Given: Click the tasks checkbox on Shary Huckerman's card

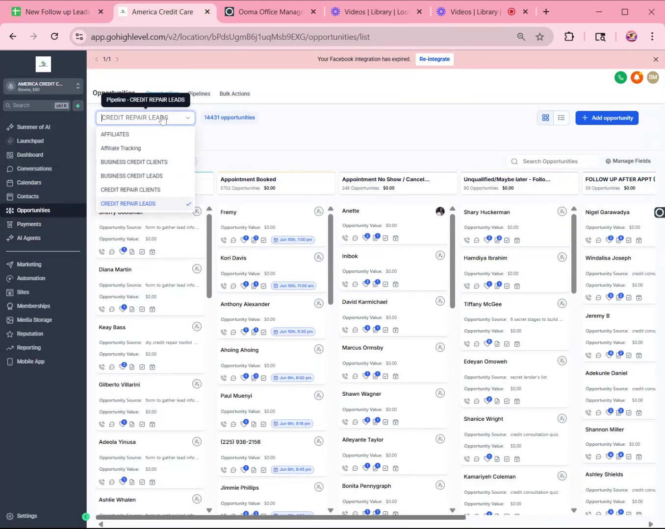Looking at the screenshot, I should pyautogui.click(x=507, y=240).
